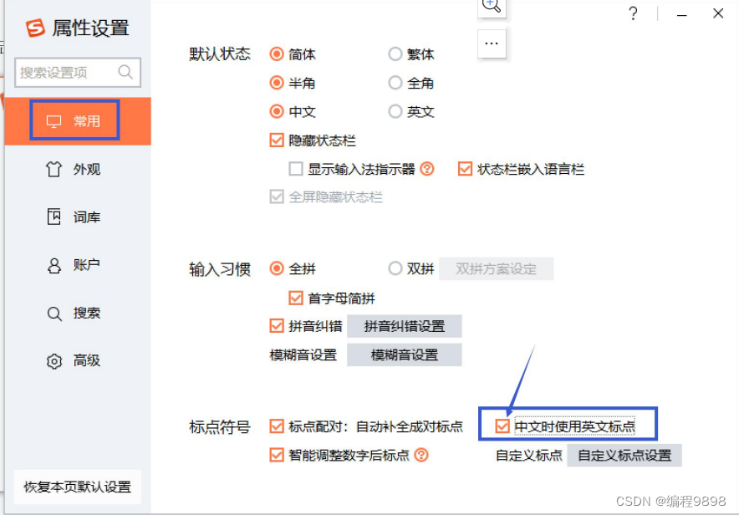Minimize the 属性设置 window
This screenshot has width=739, height=515.
tap(681, 15)
